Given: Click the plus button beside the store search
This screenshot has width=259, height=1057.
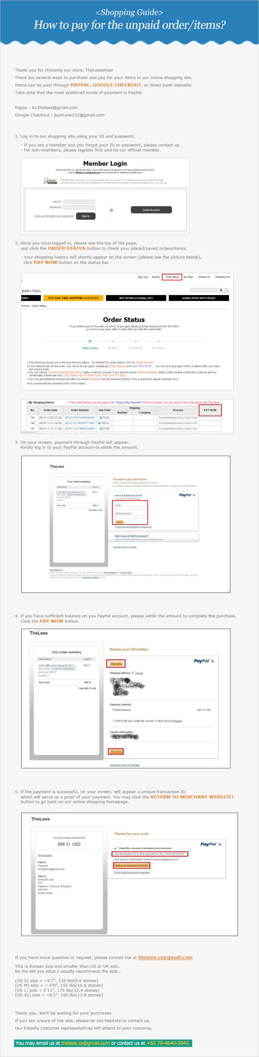Looking at the screenshot, I should point(227,290).
